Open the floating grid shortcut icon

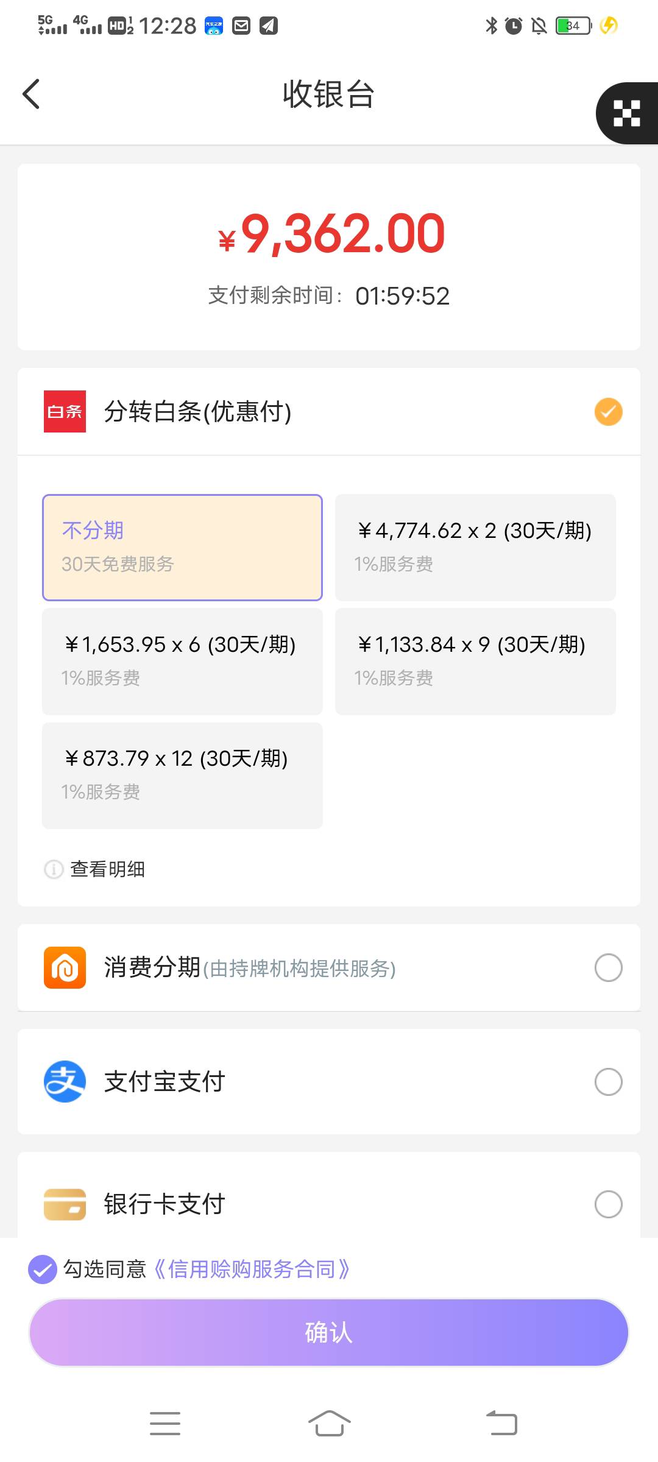[627, 113]
